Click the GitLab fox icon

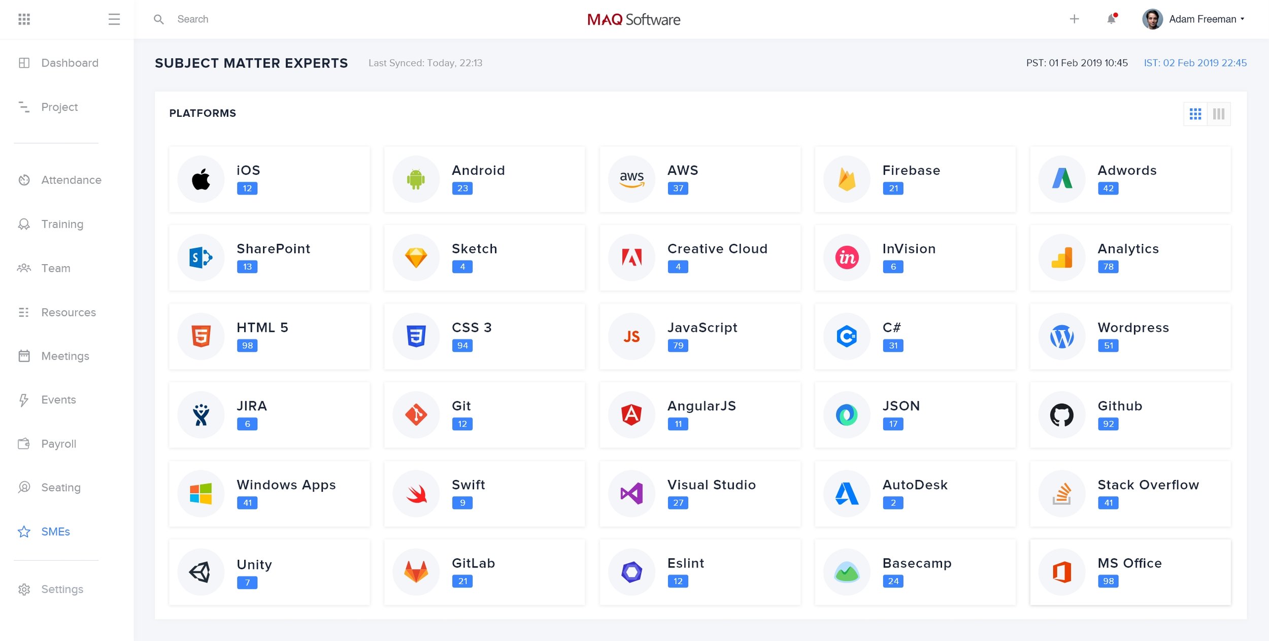416,572
